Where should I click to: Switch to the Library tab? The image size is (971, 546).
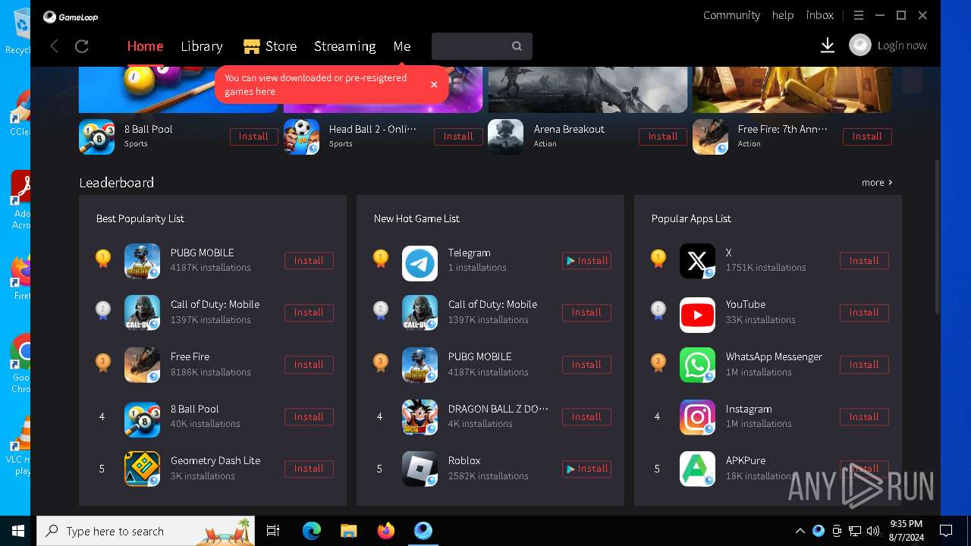tap(202, 46)
